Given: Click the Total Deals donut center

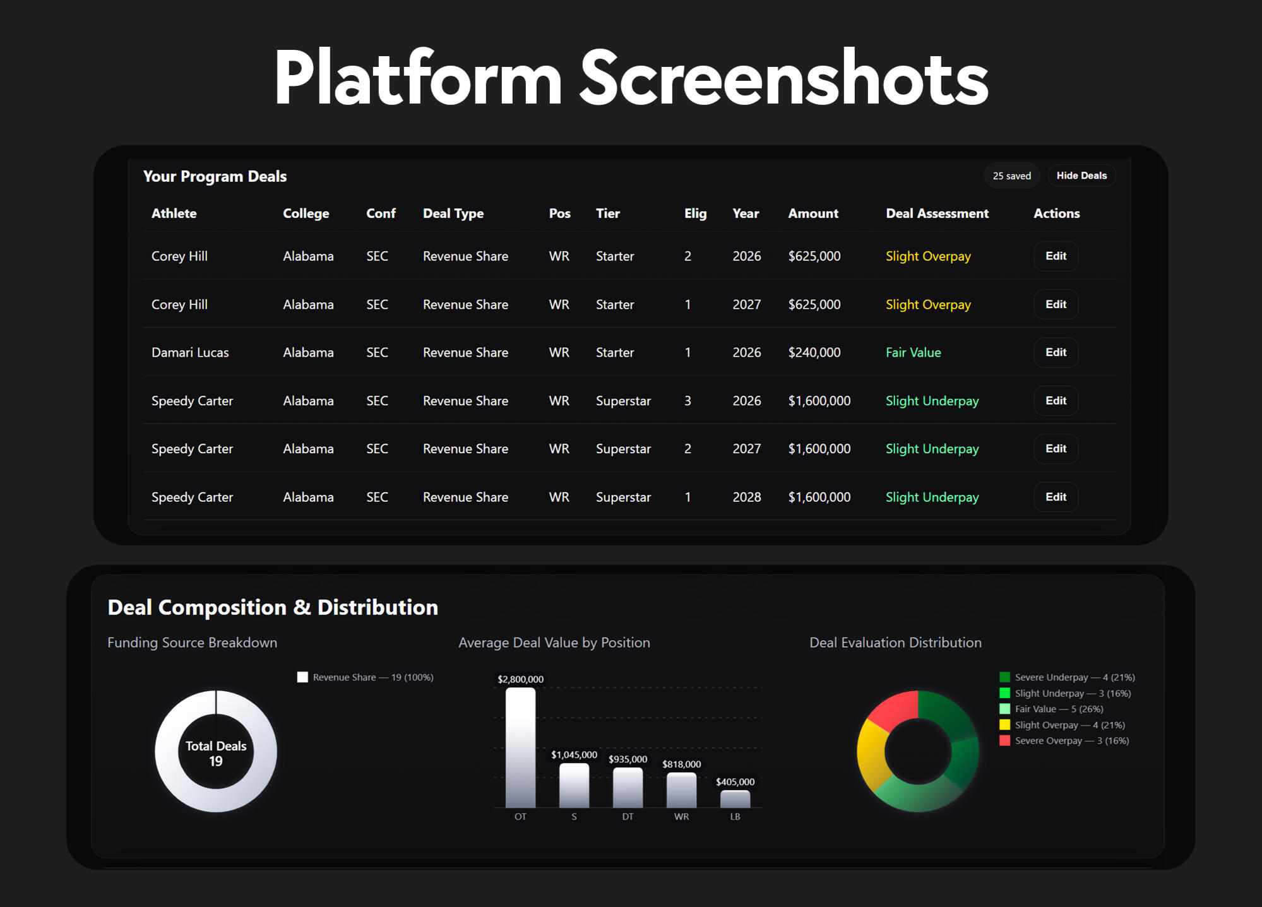Looking at the screenshot, I should tap(216, 752).
